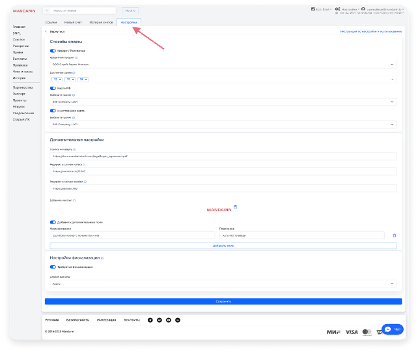The image size is (418, 352).
Task: Toggle the Требуется фискализация switch
Action: pyautogui.click(x=53, y=267)
